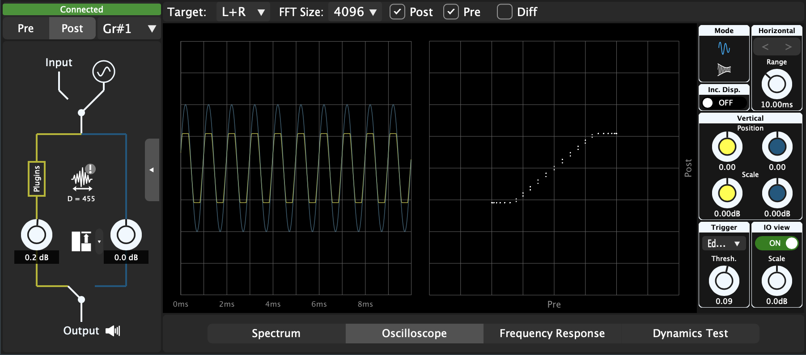The image size is (806, 355).
Task: Turn off the IO view toggle
Action: click(777, 243)
